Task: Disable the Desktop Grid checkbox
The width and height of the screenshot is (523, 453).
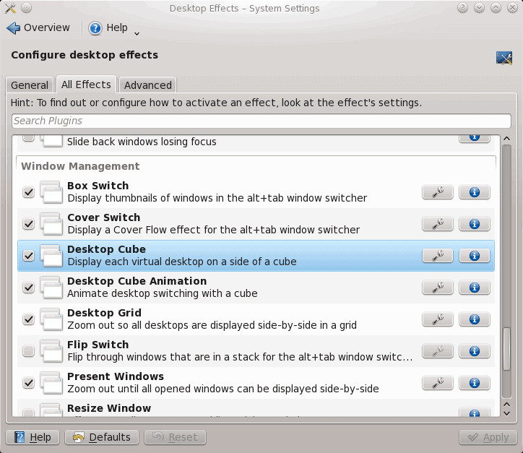Action: click(x=29, y=319)
